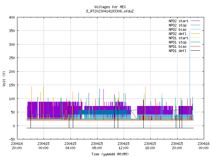Screen dimensions: 210x157
Task: Click the purple NPD2 start legend line
Action: point(195,21)
